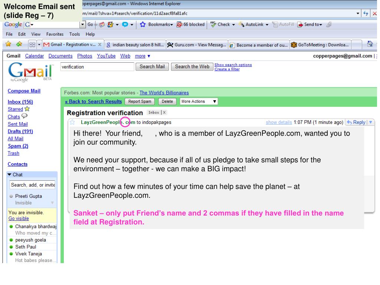Switch to the GoToMeeting Download tab
This screenshot has height=285, width=380.
pos(320,45)
